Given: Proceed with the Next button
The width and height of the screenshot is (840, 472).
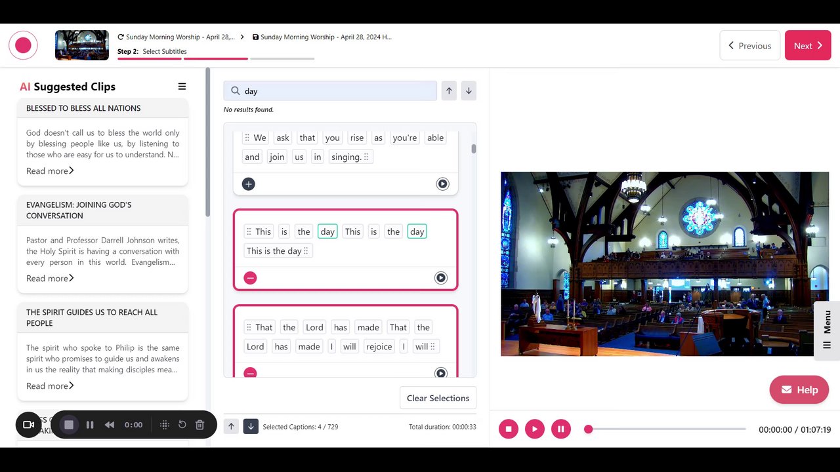Looking at the screenshot, I should (808, 46).
